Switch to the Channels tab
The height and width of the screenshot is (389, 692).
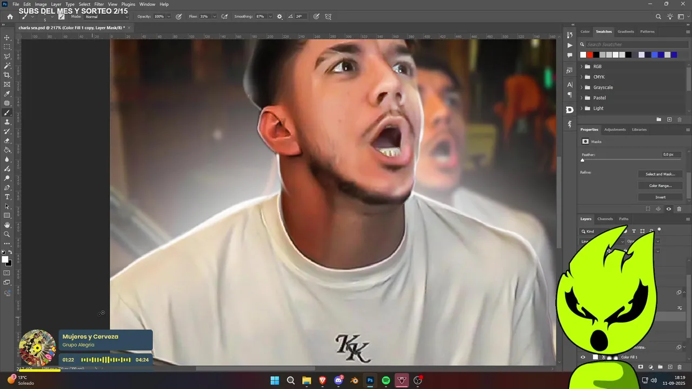(x=605, y=219)
